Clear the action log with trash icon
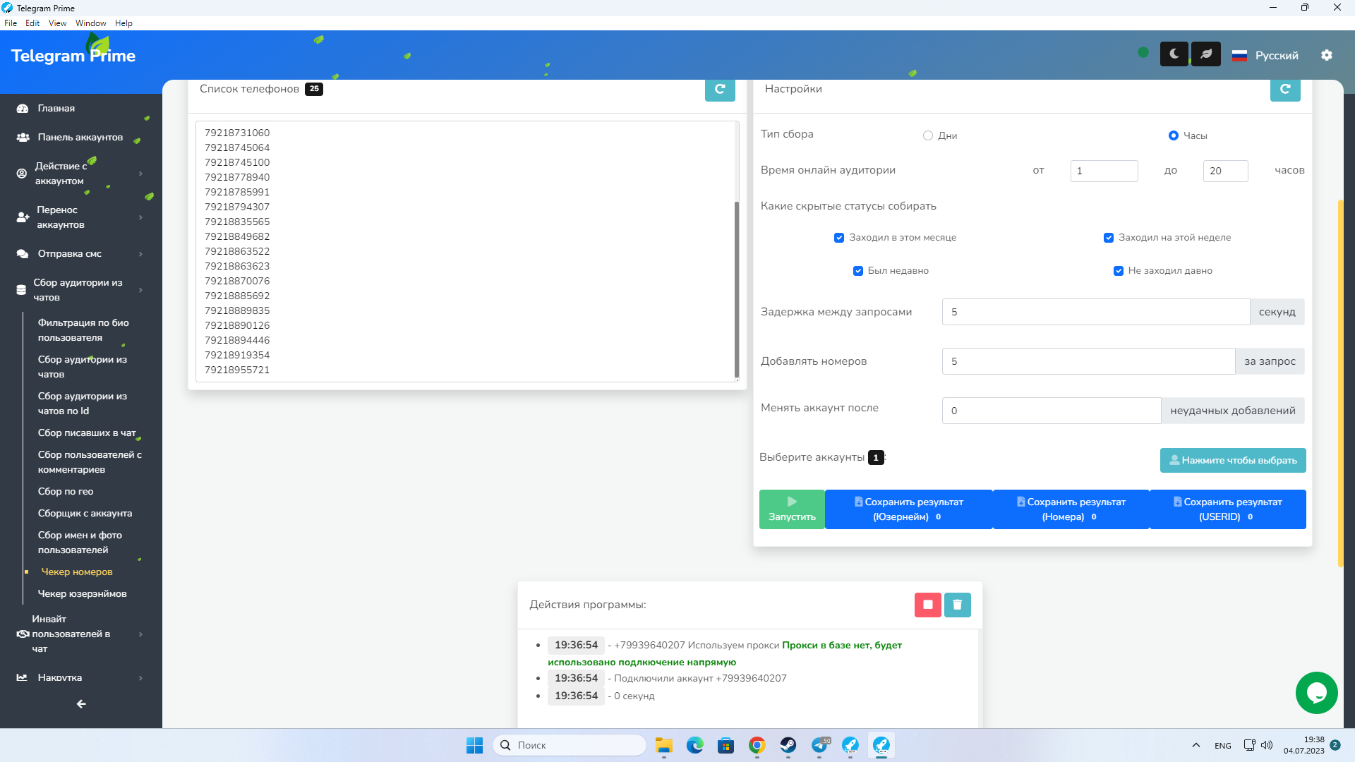The image size is (1355, 762). click(x=957, y=605)
